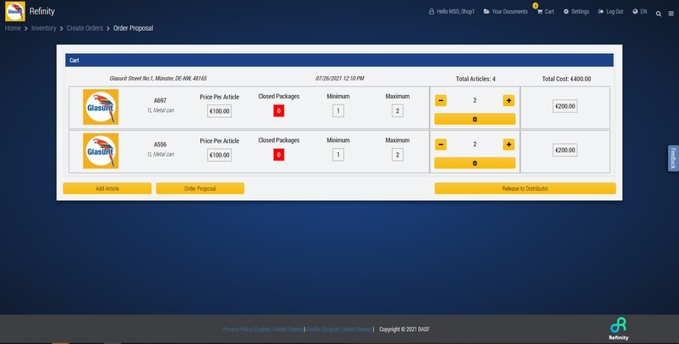Click Release to Distributor button
Viewport: 679px width, 344px height.
[525, 188]
